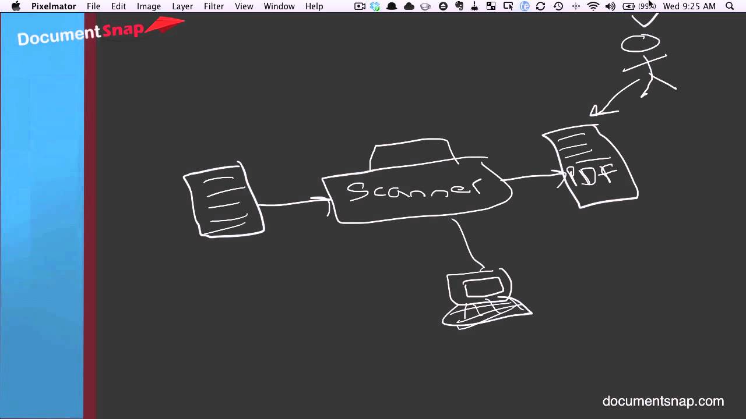Image resolution: width=746 pixels, height=419 pixels.
Task: Click the dark cloud menu bar icon
Action: point(409,6)
